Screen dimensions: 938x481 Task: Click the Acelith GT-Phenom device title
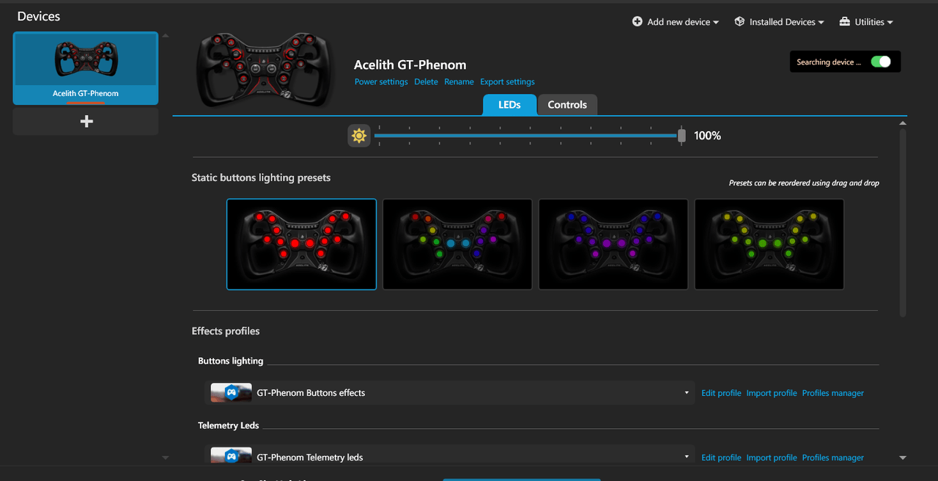410,65
